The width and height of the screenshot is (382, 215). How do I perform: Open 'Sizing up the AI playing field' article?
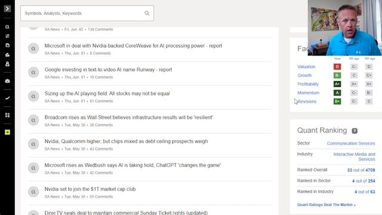(x=107, y=94)
